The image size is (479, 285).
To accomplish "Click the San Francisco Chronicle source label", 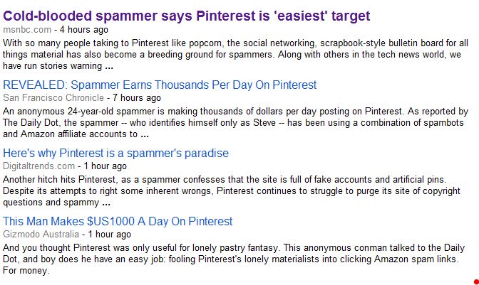I will pyautogui.click(x=53, y=97).
